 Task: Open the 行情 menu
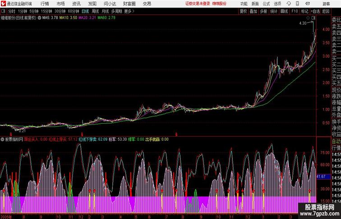click(x=45, y=4)
